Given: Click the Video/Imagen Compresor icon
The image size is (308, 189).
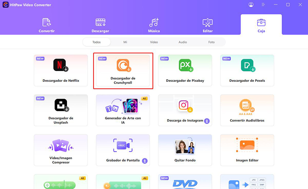Looking at the screenshot, I should 61,146.
